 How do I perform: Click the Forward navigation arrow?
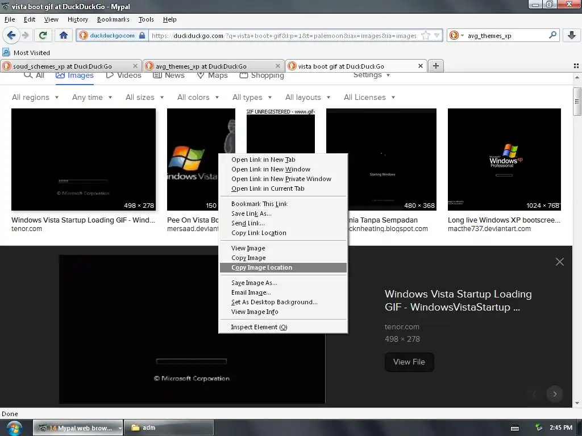point(25,35)
